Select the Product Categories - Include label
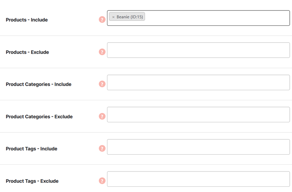This screenshot has width=292, height=192. [39, 84]
